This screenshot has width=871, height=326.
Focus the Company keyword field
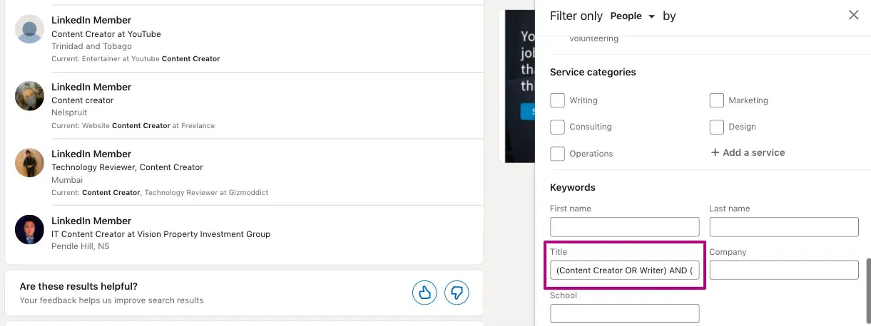pyautogui.click(x=784, y=270)
